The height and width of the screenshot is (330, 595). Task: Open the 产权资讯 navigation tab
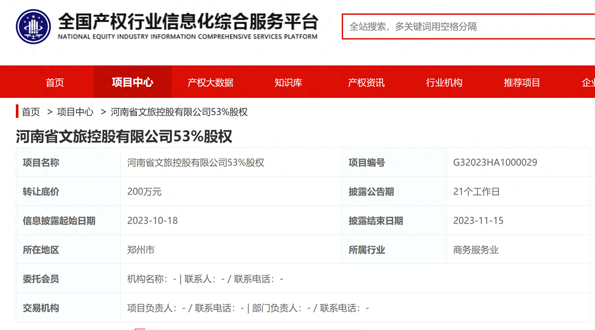click(366, 82)
